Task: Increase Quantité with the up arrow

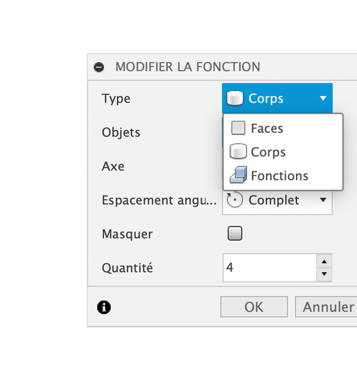Action: pos(324,261)
